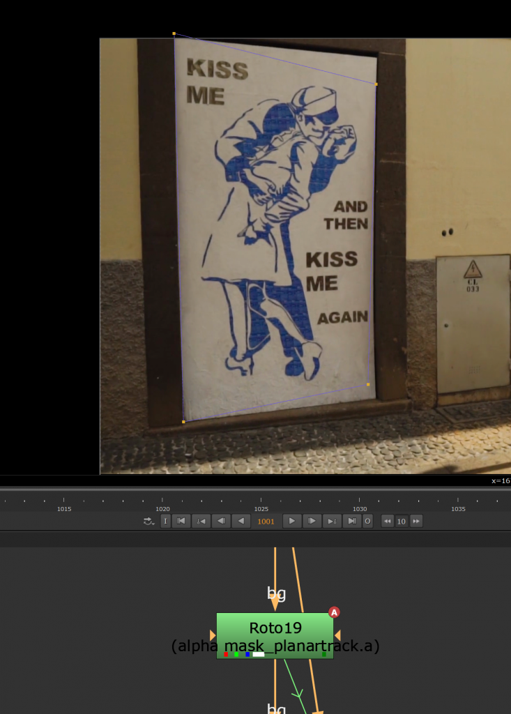
Task: Select the Roto19 node
Action: tap(275, 629)
